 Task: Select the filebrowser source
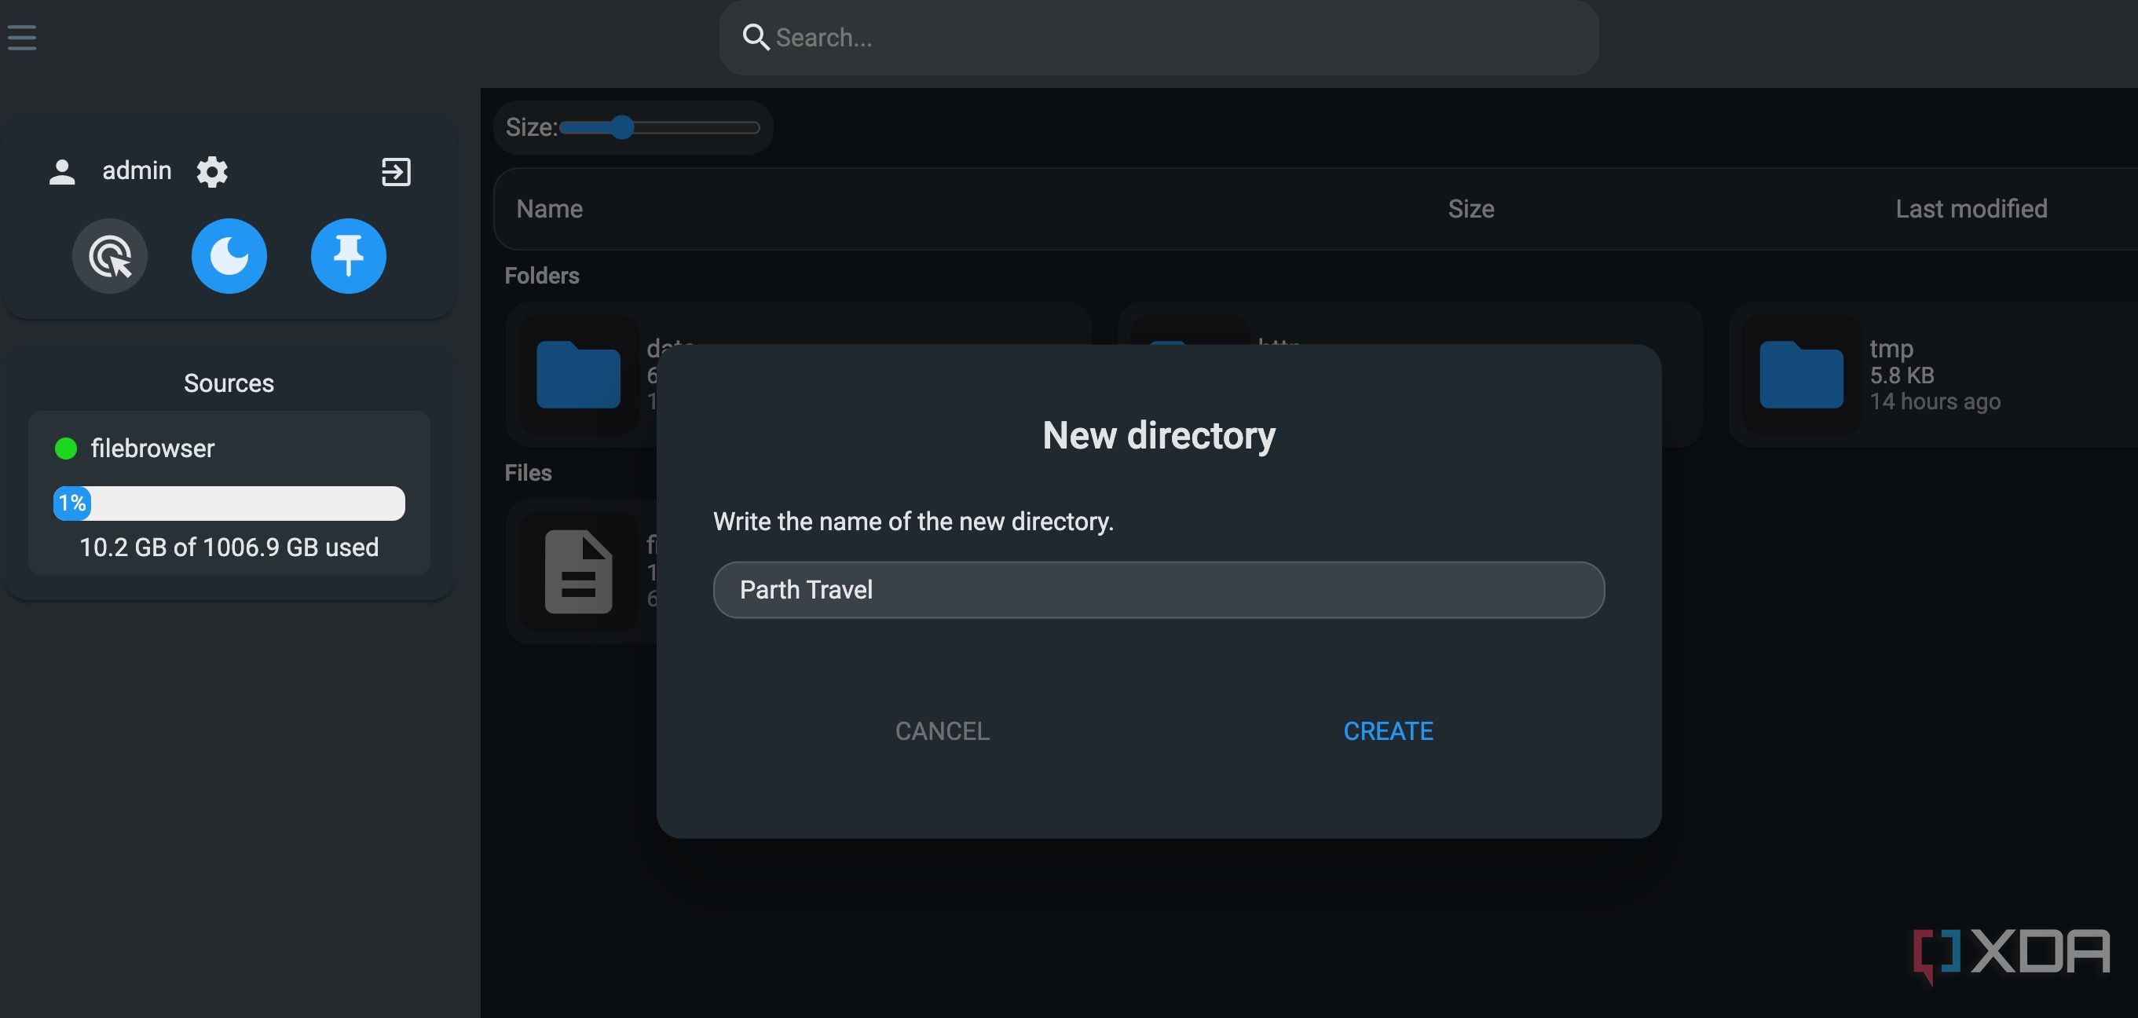tap(229, 493)
